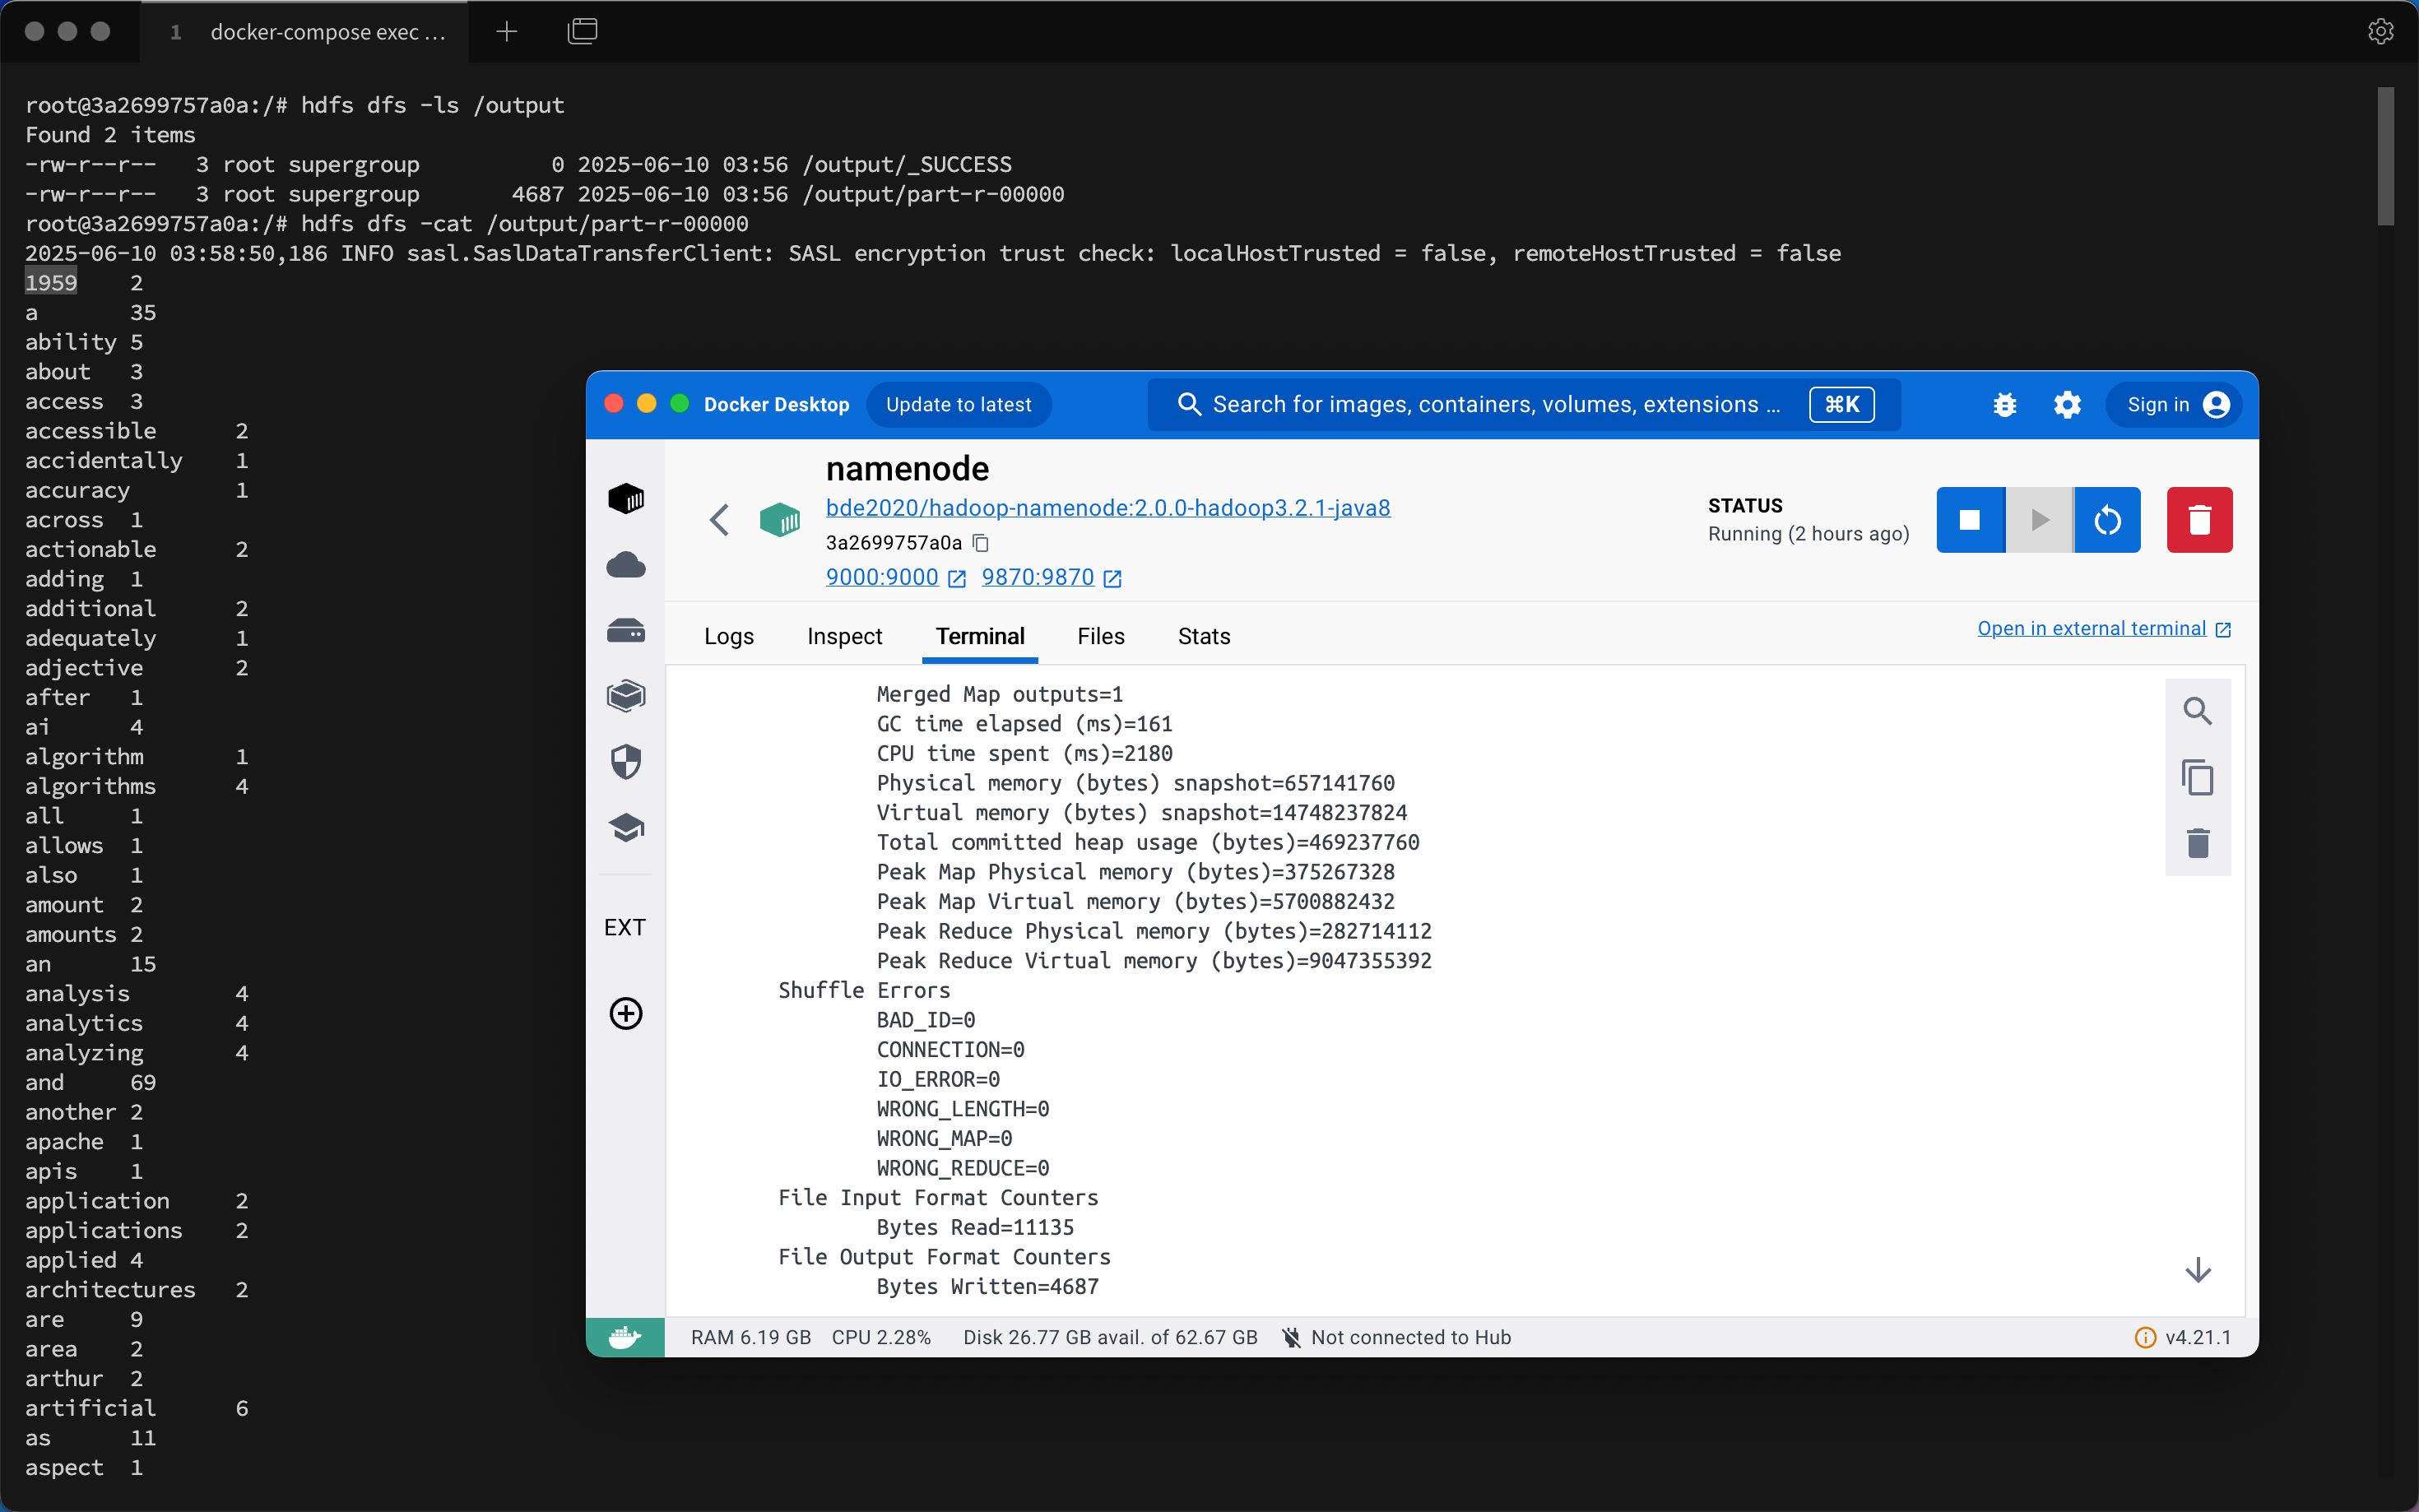Open Containers view in Docker sidebar
2419x1512 pixels.
point(626,498)
